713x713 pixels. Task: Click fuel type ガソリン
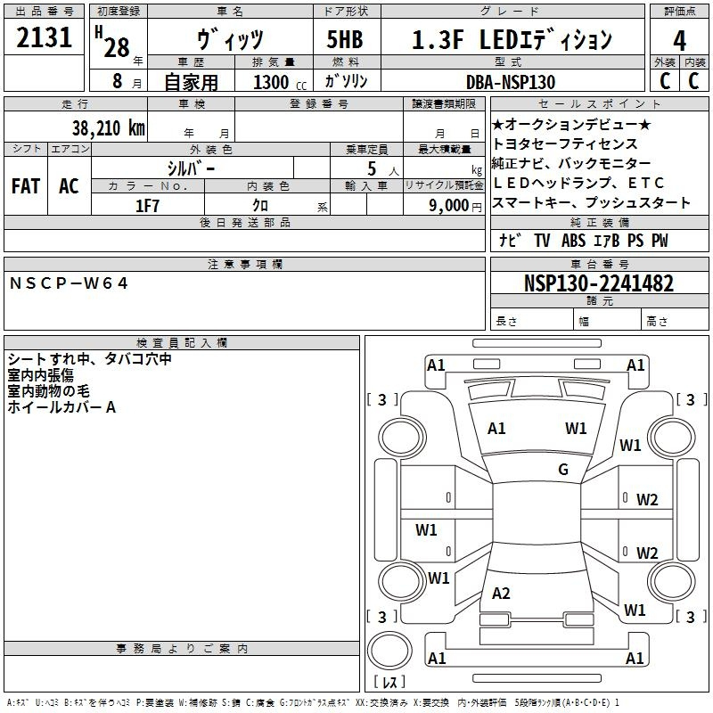[x=346, y=81]
